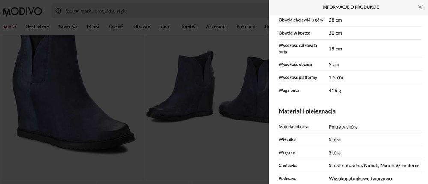The width and height of the screenshot is (428, 184).
Task: Select the 'Skóra' value in Wkładka row
Action: pos(334,140)
